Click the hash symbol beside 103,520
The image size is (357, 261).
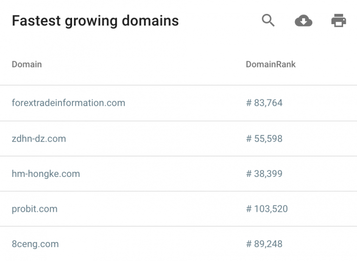[249, 209]
